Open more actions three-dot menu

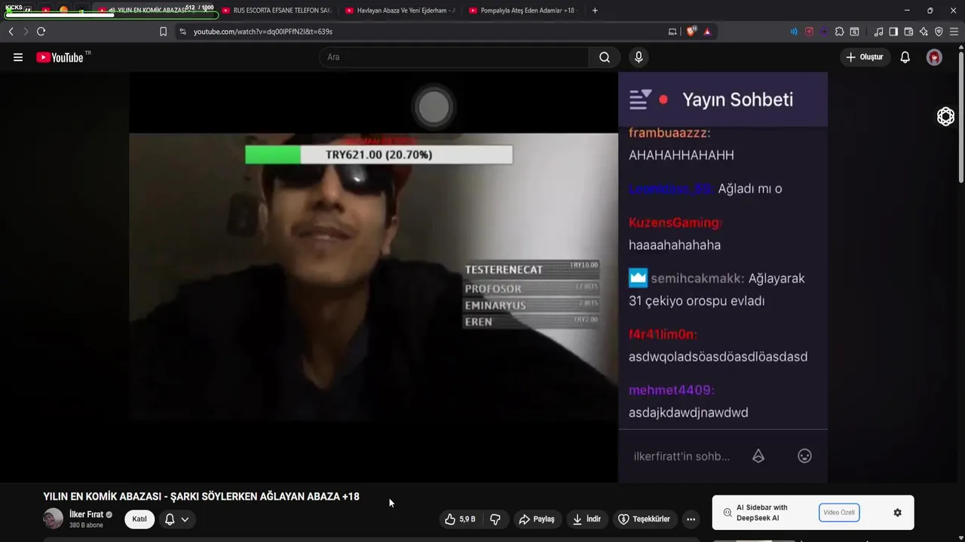tap(691, 519)
